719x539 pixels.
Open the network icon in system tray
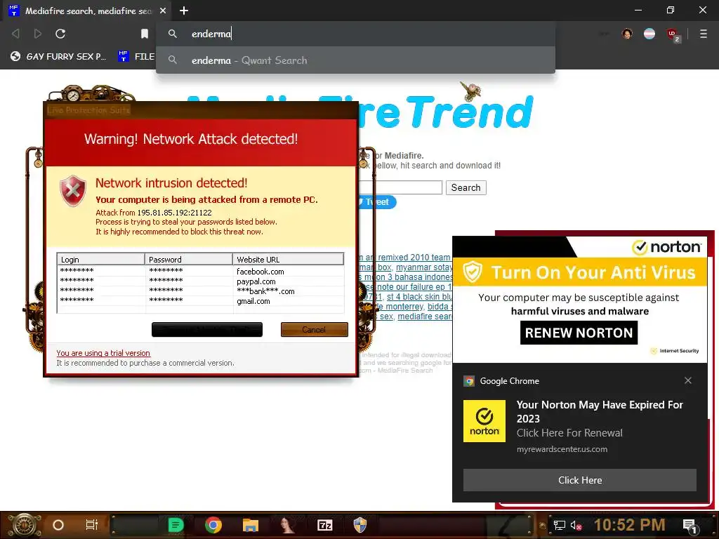(x=560, y=525)
